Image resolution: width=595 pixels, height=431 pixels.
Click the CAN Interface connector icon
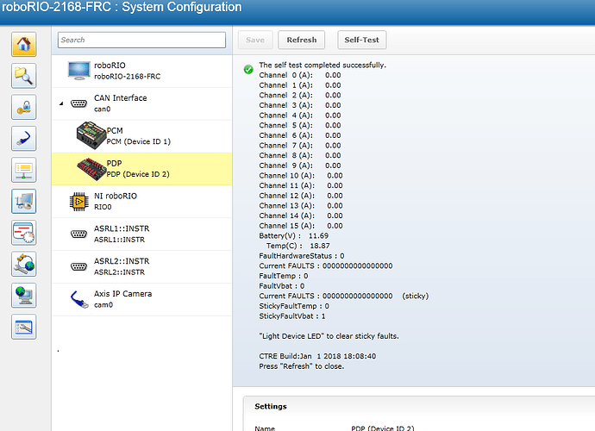pos(79,103)
